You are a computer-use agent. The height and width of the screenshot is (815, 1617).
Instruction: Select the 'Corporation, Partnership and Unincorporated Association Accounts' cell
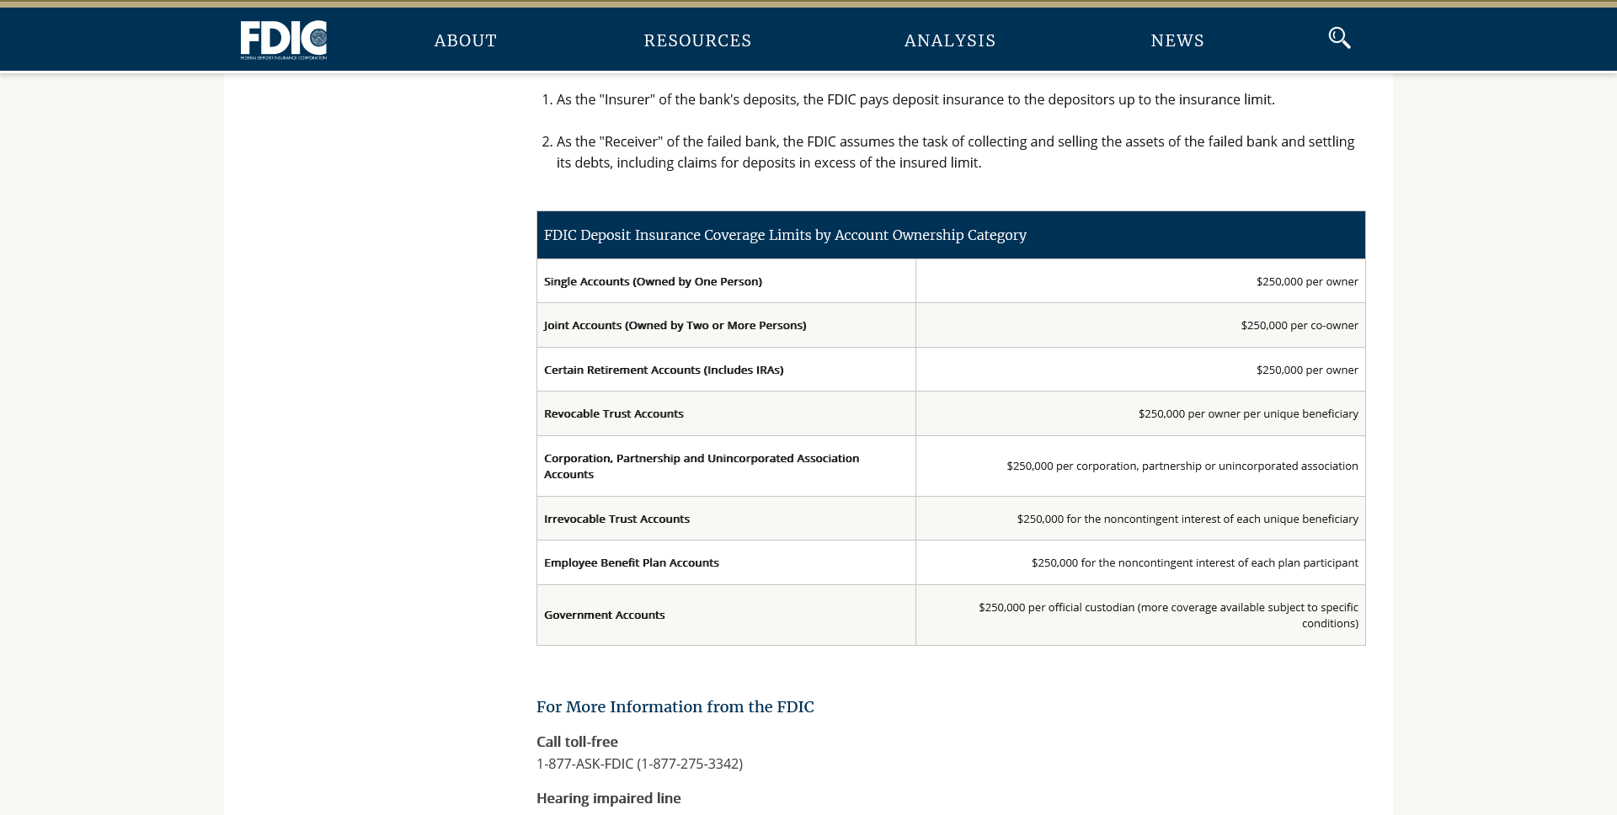click(x=726, y=466)
